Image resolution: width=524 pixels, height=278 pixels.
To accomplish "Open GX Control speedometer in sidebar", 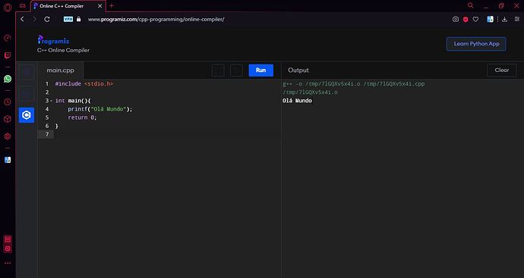I will [x=8, y=38].
